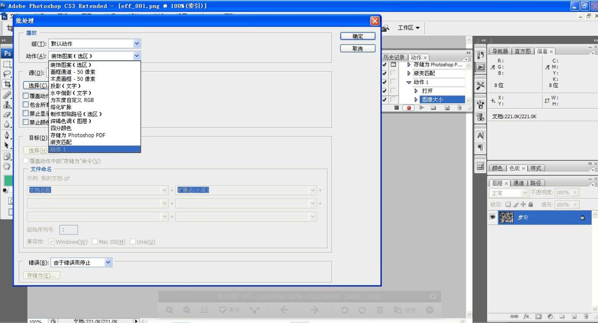The image size is (598, 323).
Task: Delete layer using Layers panel trash icon
Action: click(x=586, y=317)
